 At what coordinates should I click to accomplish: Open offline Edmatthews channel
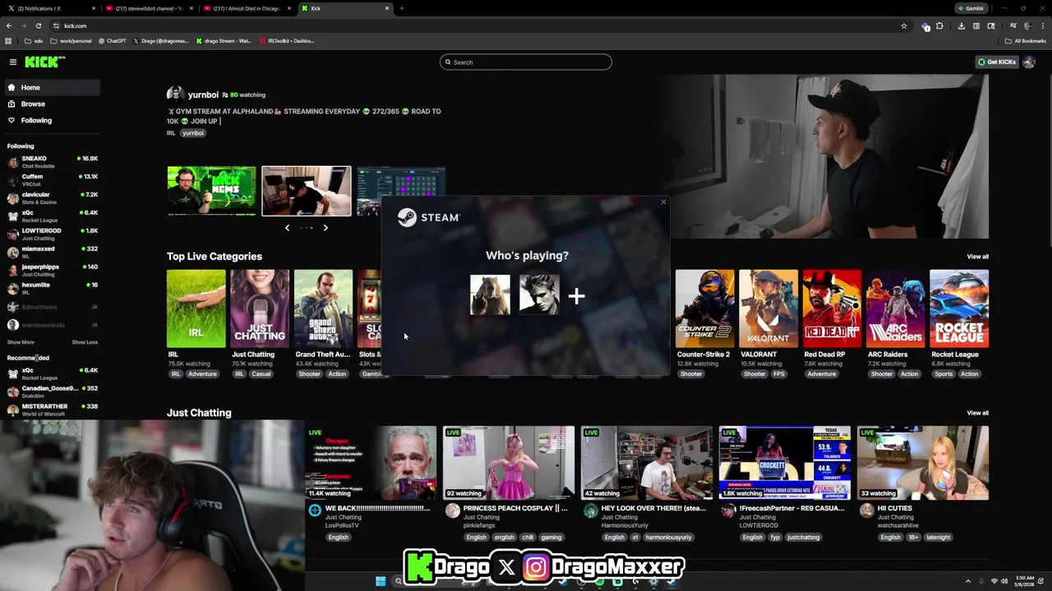pos(51,307)
